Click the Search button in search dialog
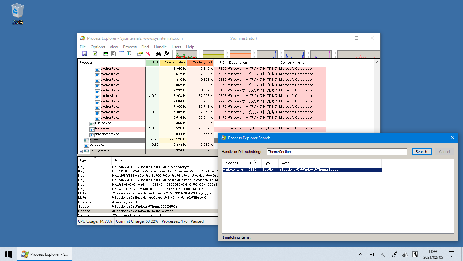Screen dimensions: 463x261 tap(421, 152)
